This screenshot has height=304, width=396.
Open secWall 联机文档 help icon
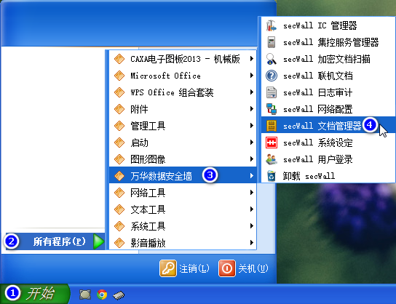click(272, 76)
